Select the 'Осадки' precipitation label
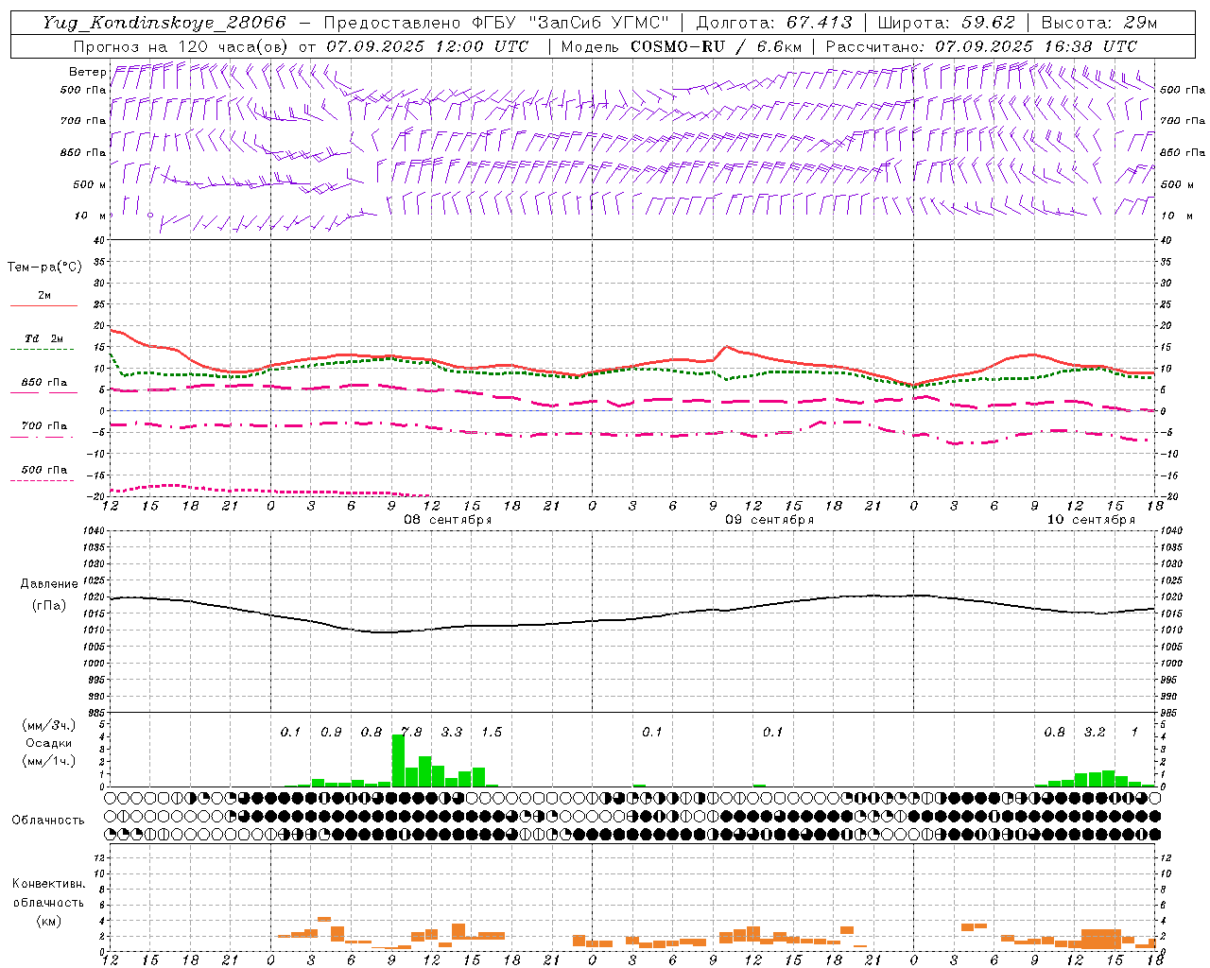1210x968 pixels. pyautogui.click(x=48, y=743)
